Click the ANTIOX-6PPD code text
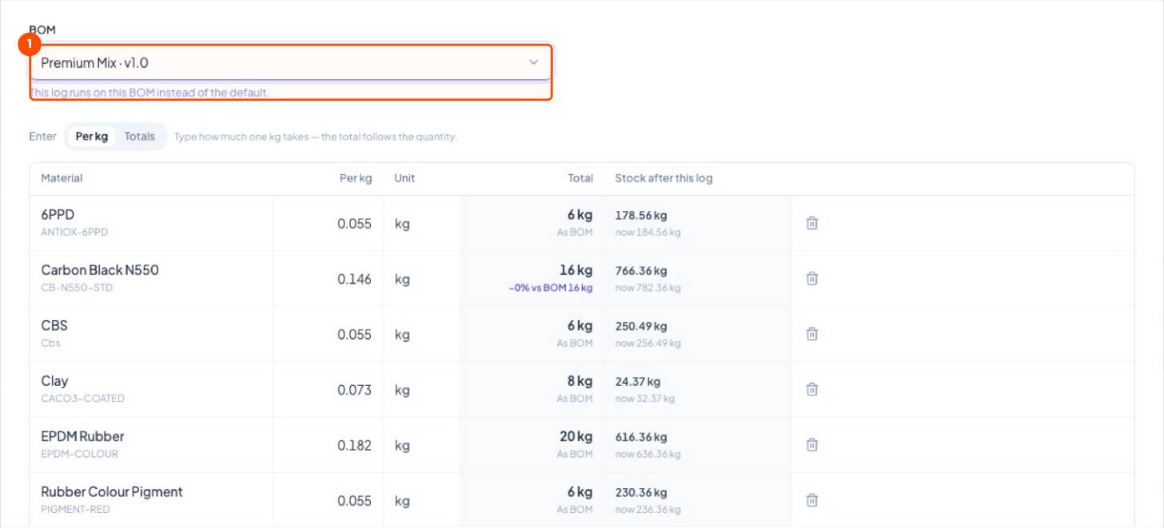The image size is (1164, 528). tap(74, 232)
